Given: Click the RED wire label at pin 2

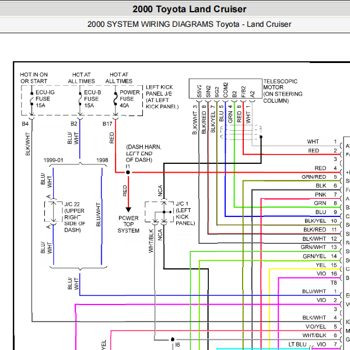Looking at the screenshot, I should pyautogui.click(x=313, y=150).
